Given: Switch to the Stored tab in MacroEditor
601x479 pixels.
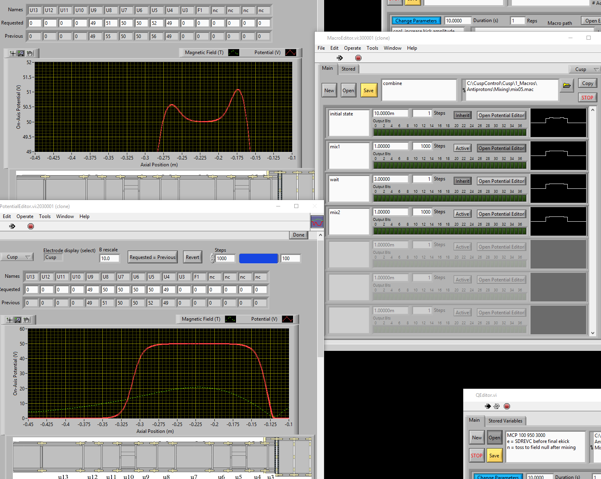Looking at the screenshot, I should click(x=348, y=69).
